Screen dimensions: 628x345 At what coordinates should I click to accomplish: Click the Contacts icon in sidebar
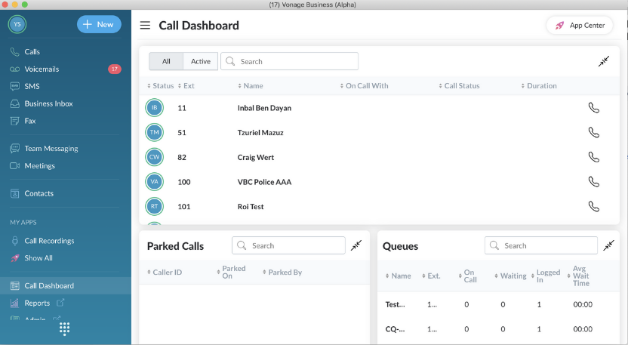click(14, 193)
